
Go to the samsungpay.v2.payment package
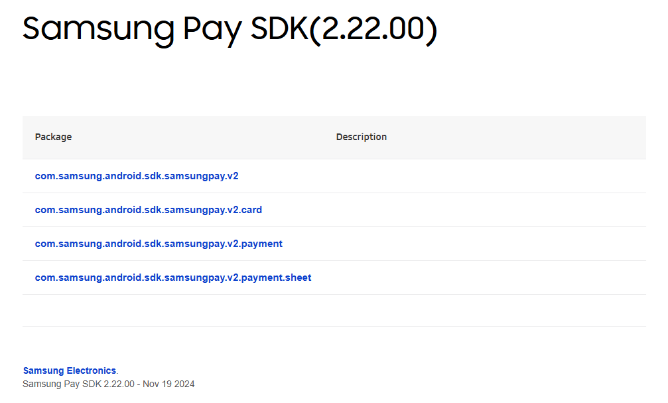tap(159, 244)
